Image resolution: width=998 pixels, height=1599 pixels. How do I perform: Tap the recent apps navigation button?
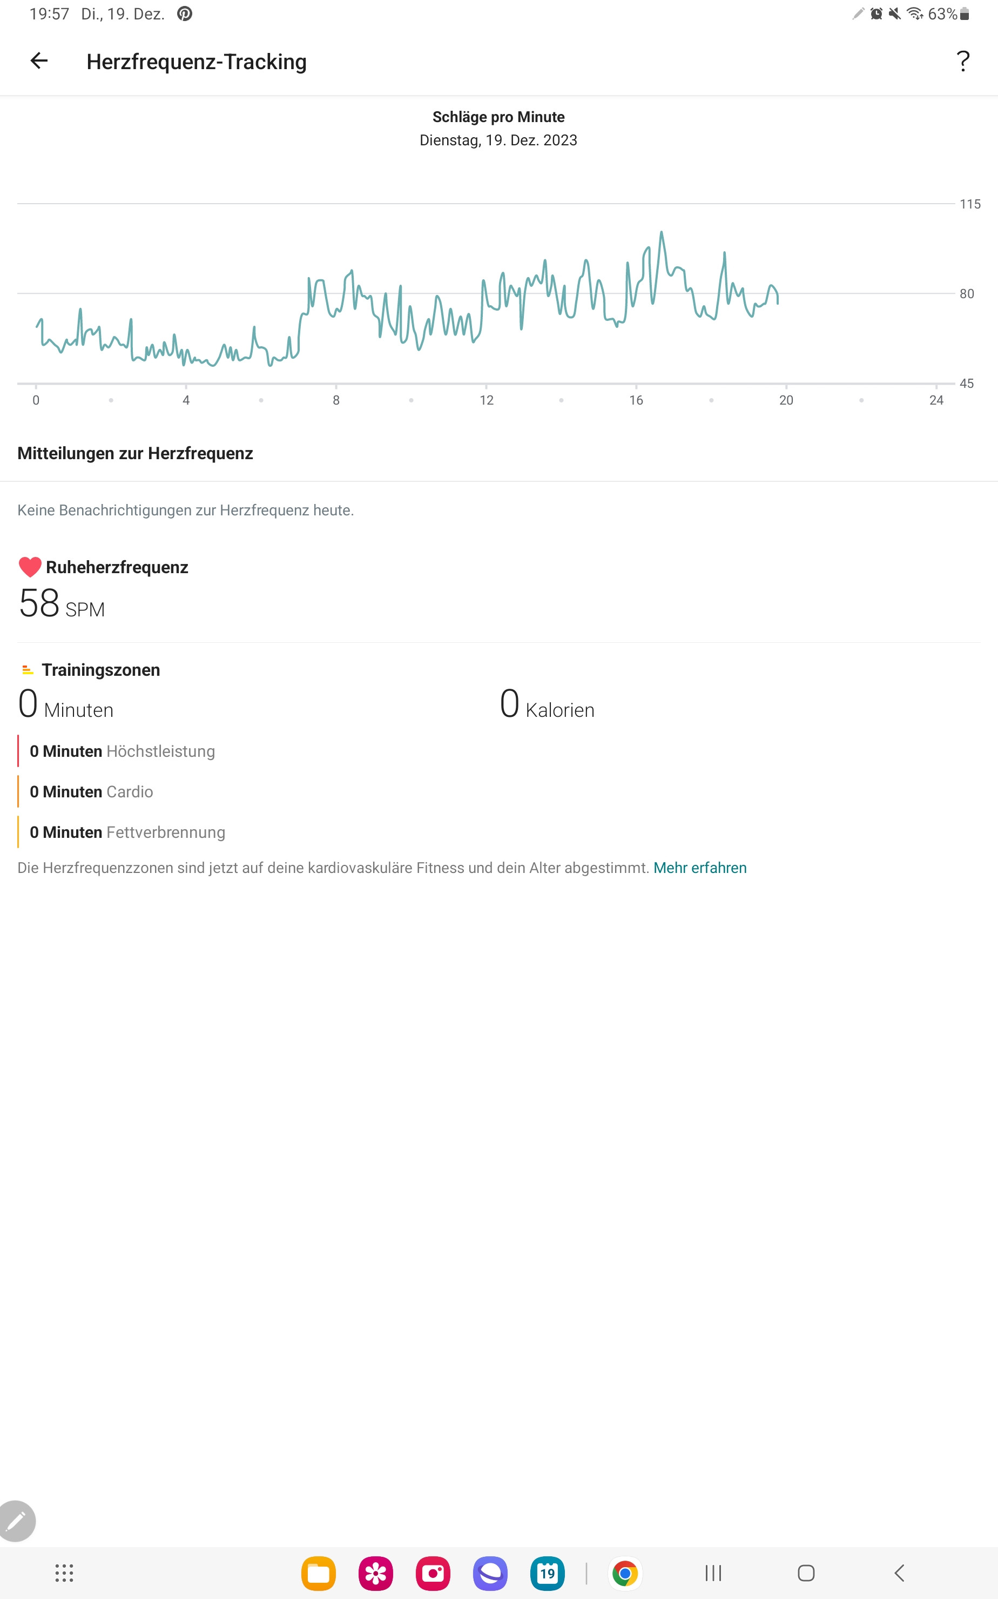[713, 1573]
